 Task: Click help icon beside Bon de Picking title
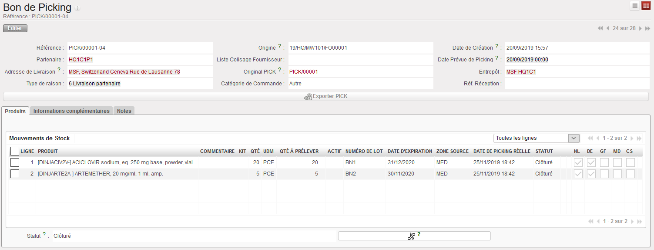point(77,8)
